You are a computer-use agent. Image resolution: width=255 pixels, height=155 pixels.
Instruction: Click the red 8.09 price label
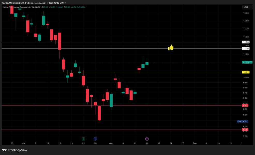coord(245,130)
